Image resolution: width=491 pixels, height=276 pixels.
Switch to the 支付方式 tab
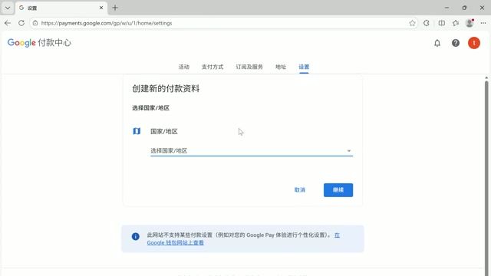213,67
